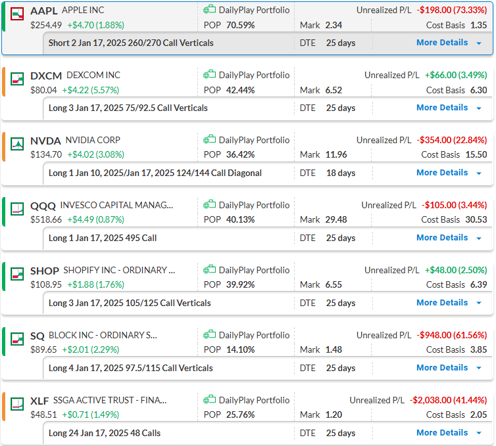Click More Details for the AAPL position
This screenshot has height=446, width=496.
[442, 43]
